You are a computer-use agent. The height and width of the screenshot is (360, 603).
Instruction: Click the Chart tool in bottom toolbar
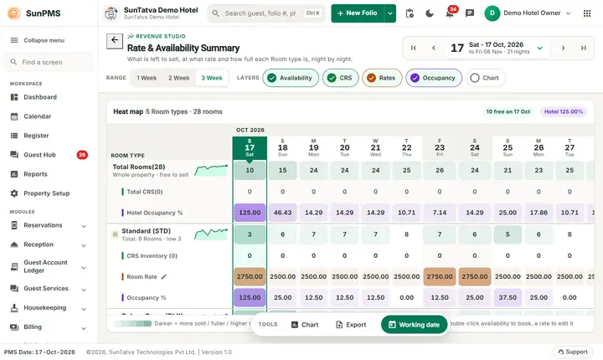pyautogui.click(x=305, y=325)
